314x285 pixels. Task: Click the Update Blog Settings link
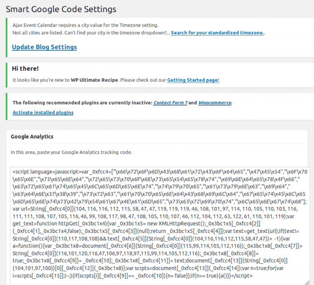(x=44, y=47)
